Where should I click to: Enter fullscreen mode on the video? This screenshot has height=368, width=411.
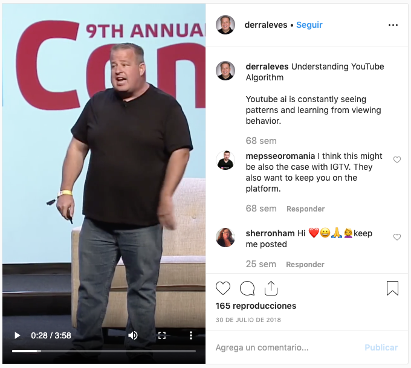click(x=162, y=335)
